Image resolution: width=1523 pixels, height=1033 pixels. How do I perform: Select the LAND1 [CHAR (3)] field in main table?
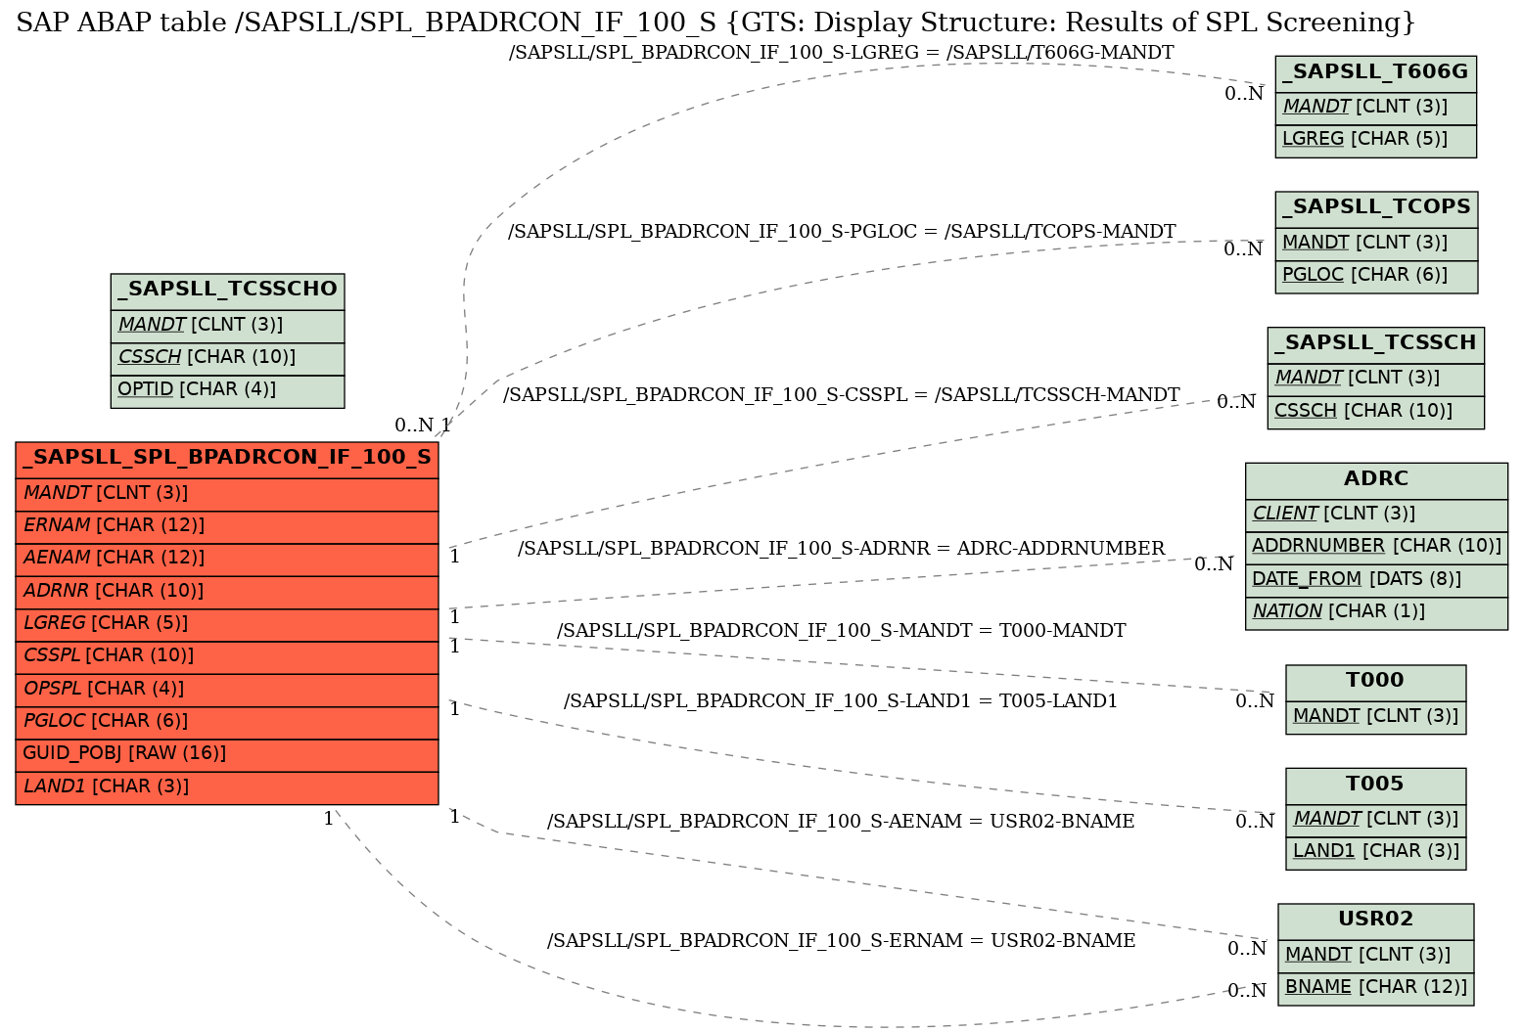point(227,787)
